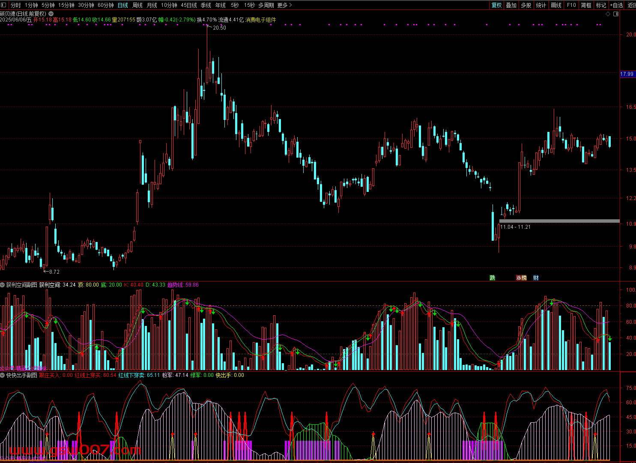The height and width of the screenshot is (463, 636).
Task: Switch to 分时 chart period
Action: [x=15, y=5]
